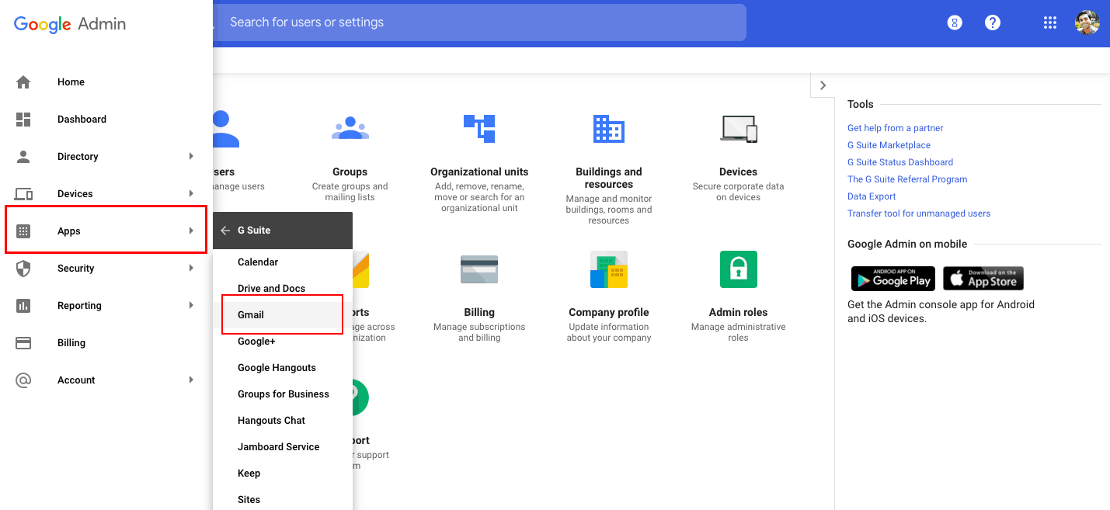Select Gmail in the G Suite menu
Viewport: 1110px width, 510px height.
tap(251, 314)
